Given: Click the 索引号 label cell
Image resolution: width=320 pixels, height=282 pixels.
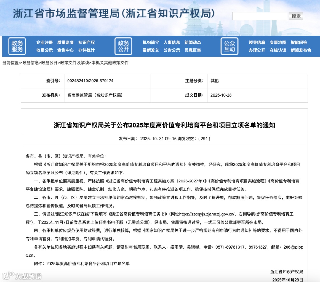Looking at the screenshot, I should tap(43, 81).
